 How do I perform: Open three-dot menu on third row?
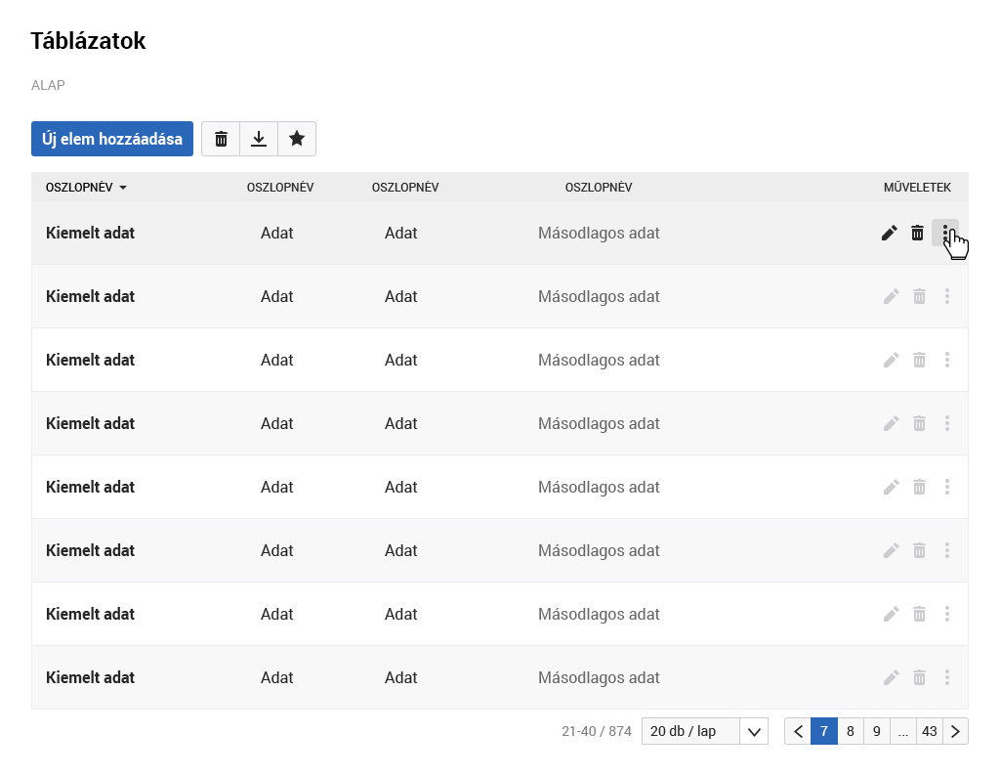click(x=947, y=360)
